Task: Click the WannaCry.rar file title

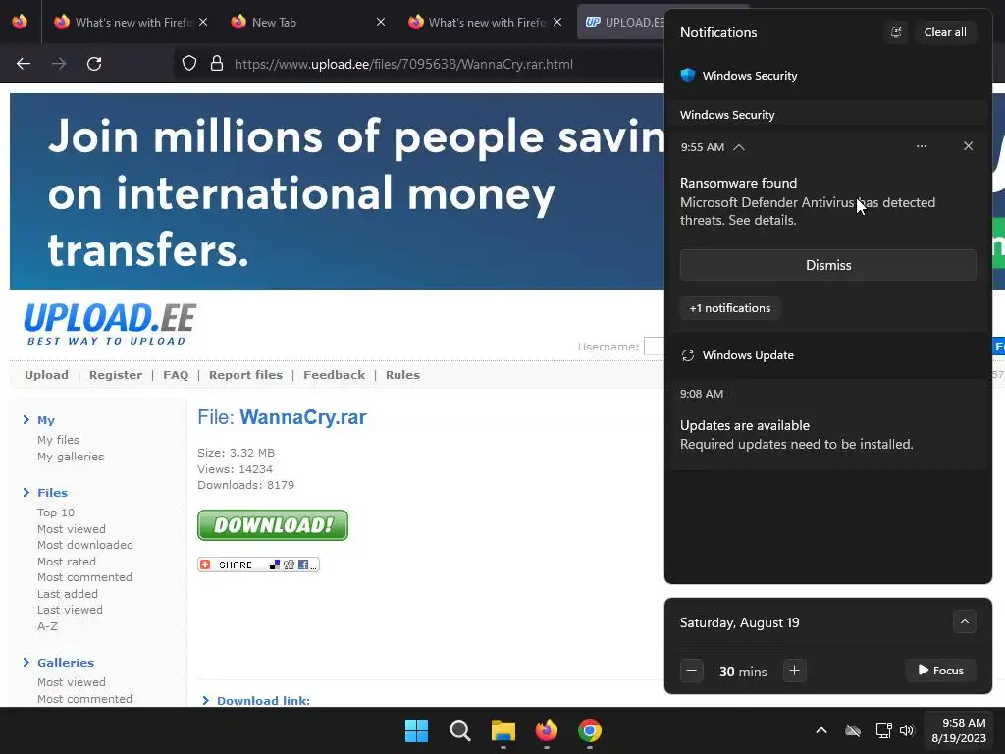Action: pos(303,417)
